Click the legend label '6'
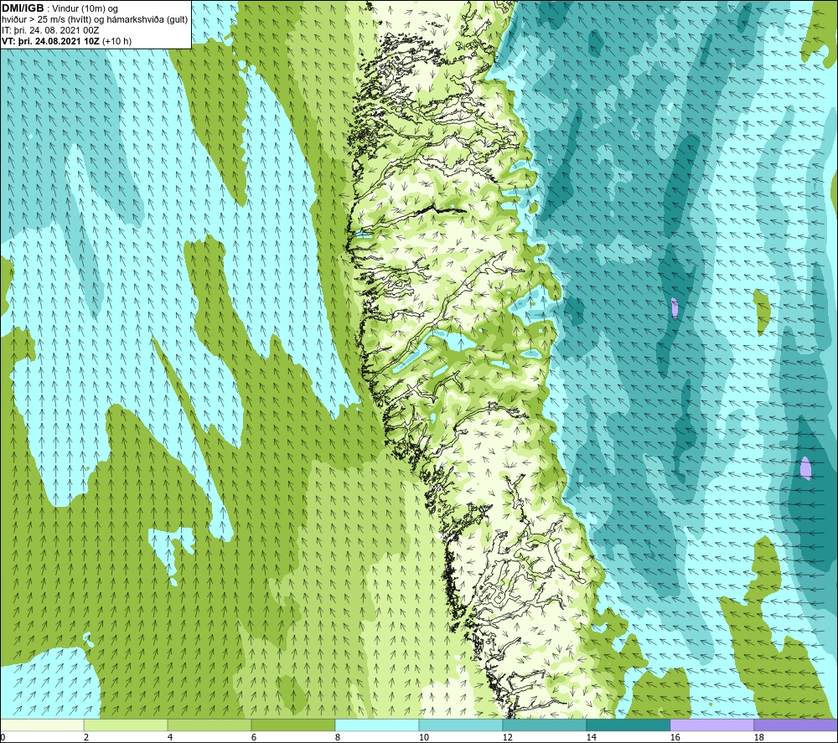838x743 pixels. click(x=253, y=737)
